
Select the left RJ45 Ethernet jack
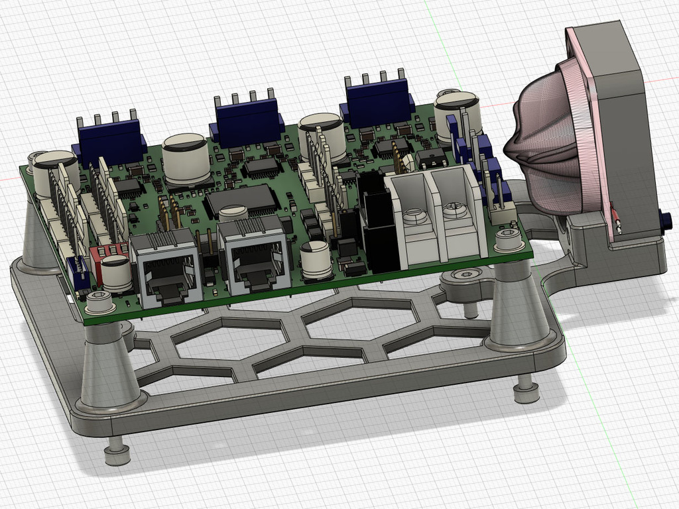(166, 269)
